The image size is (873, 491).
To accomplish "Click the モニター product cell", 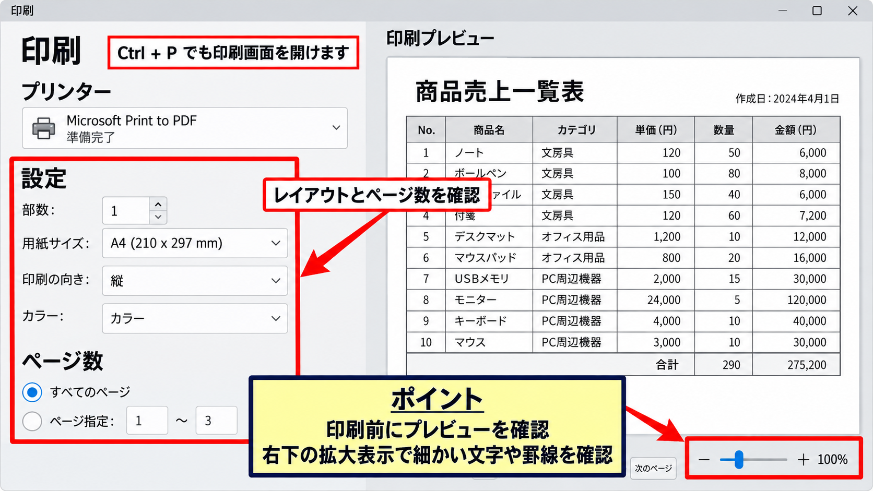I will pyautogui.click(x=489, y=300).
